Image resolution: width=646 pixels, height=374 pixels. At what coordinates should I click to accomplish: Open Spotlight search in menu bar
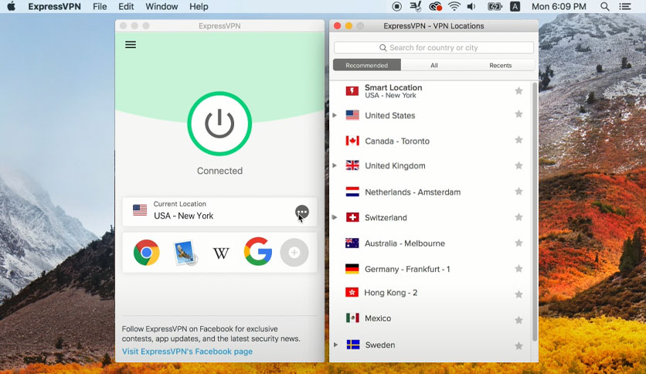tap(604, 7)
